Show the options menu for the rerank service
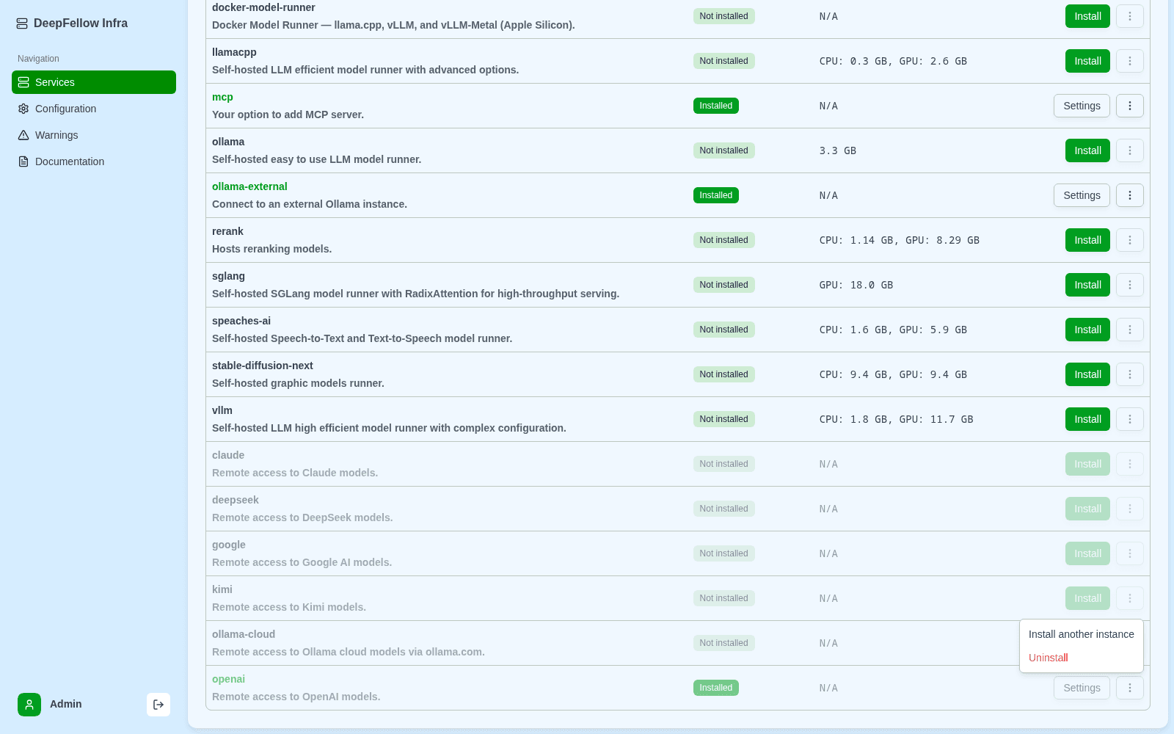Screen dimensions: 1174x734 coord(1130,240)
